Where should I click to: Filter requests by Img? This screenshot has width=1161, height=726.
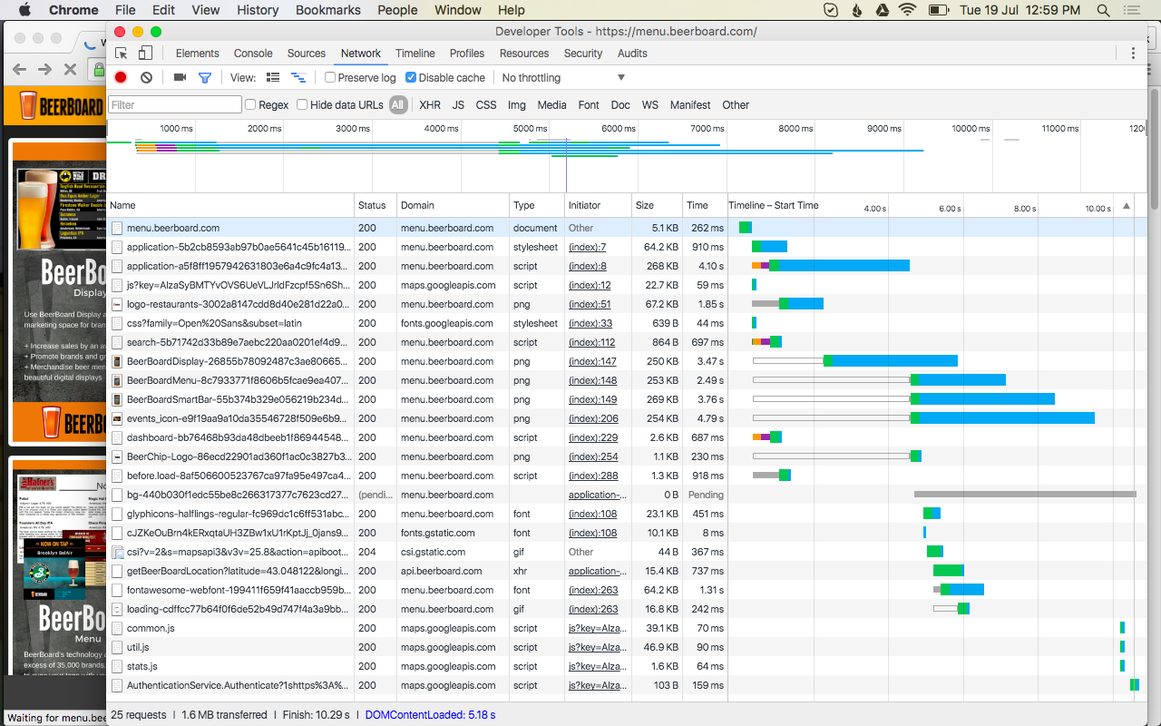pyautogui.click(x=516, y=105)
